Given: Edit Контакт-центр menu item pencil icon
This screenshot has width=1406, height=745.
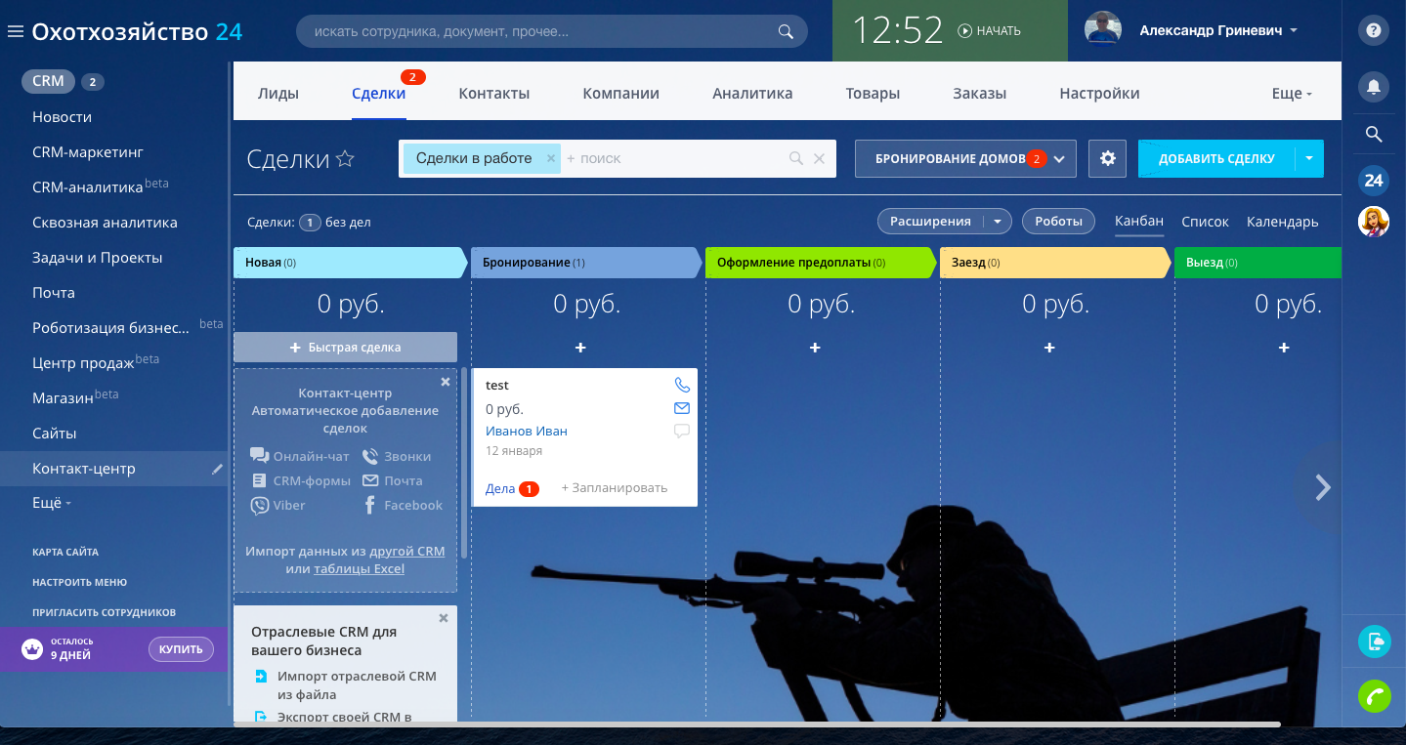Looking at the screenshot, I should (217, 469).
